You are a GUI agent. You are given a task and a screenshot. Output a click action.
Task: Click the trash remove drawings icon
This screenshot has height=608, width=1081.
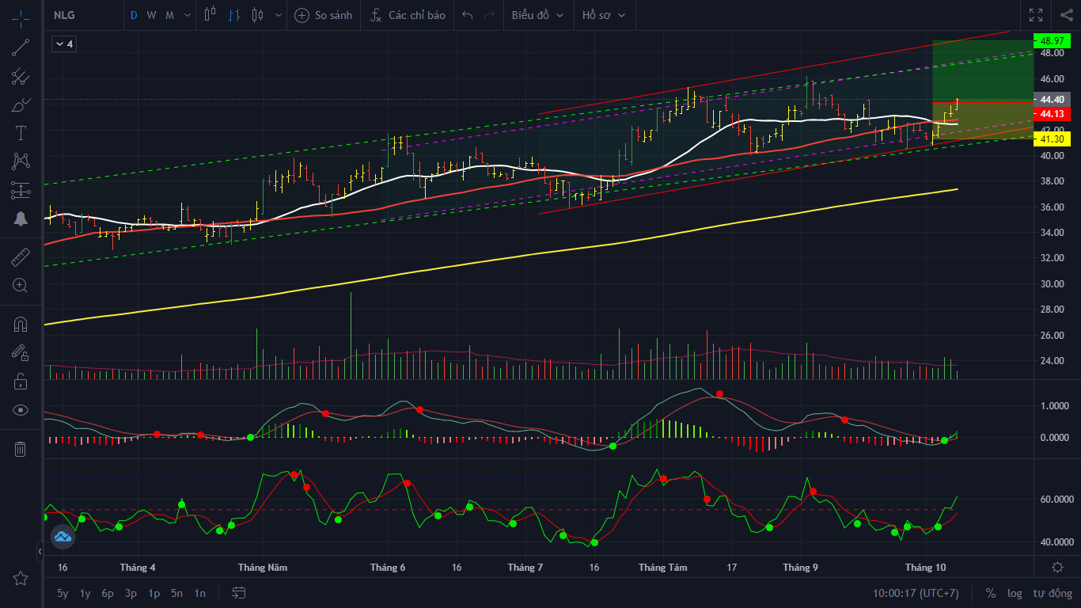tap(21, 449)
